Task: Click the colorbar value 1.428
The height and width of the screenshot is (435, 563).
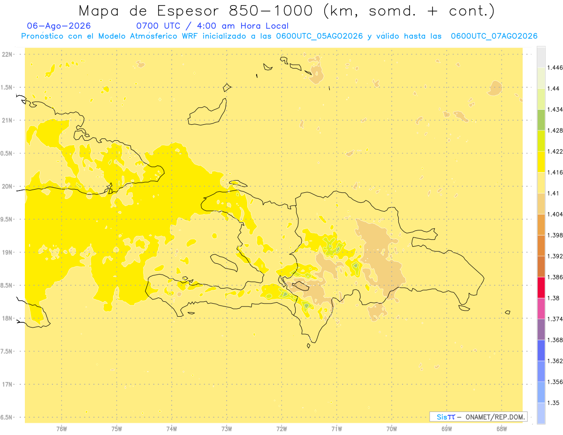Action: tap(555, 130)
